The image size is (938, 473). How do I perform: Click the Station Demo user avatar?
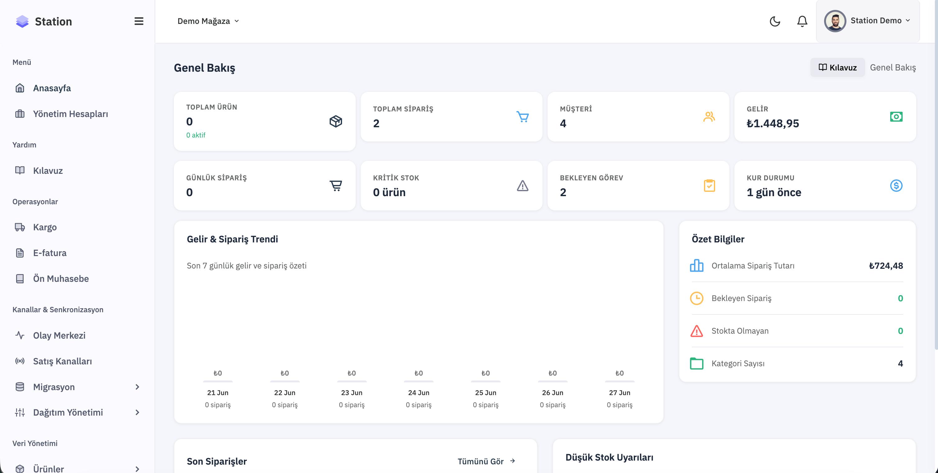tap(835, 21)
